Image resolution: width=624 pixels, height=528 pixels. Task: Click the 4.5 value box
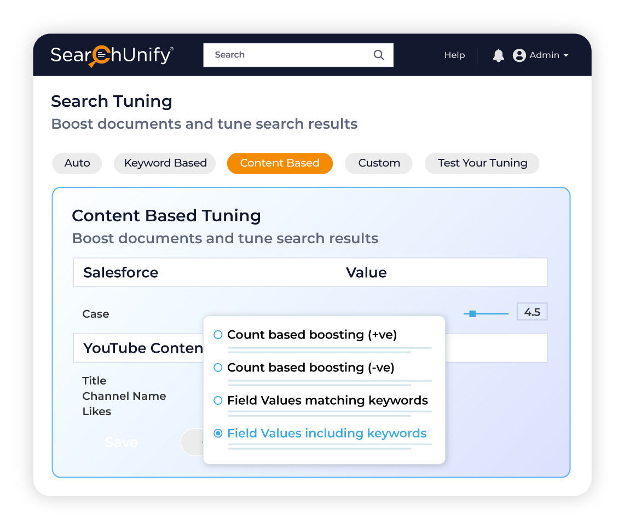pyautogui.click(x=532, y=312)
